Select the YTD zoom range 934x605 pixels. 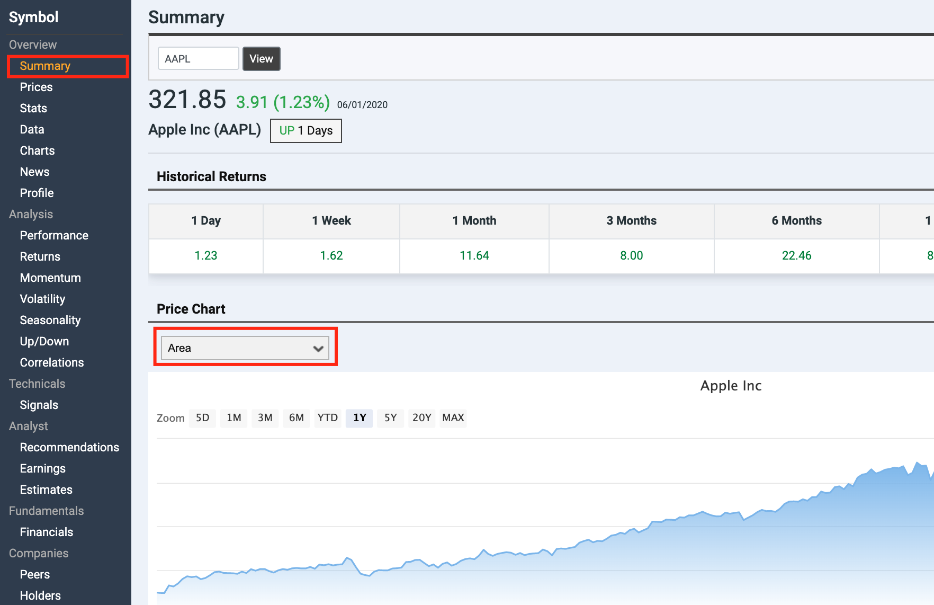click(327, 418)
